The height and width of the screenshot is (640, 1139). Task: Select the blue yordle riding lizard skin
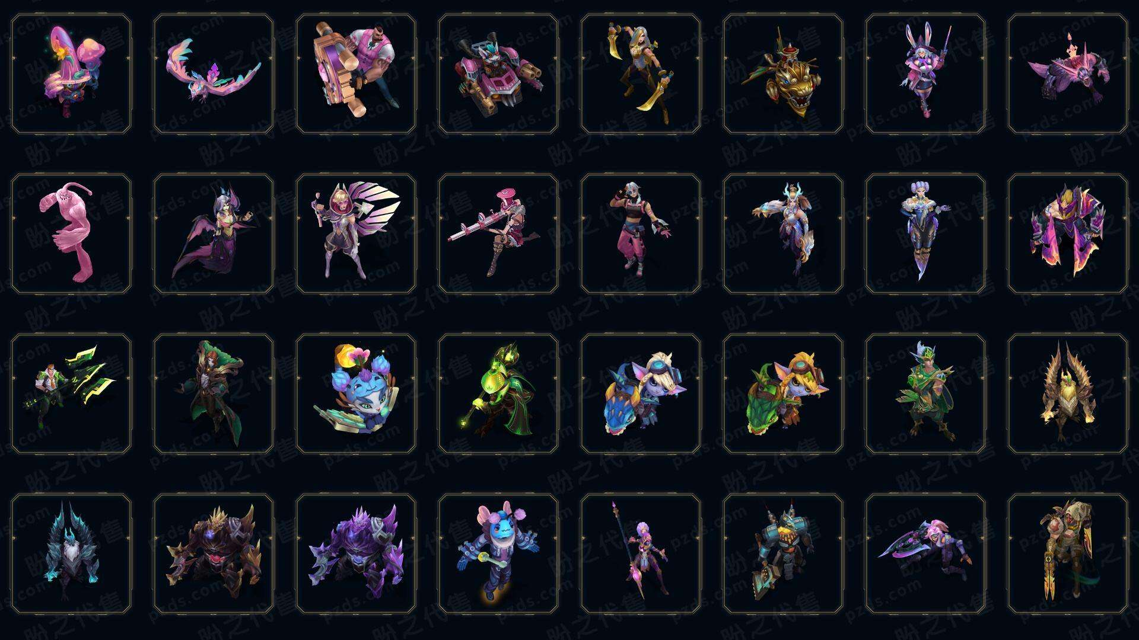641,393
